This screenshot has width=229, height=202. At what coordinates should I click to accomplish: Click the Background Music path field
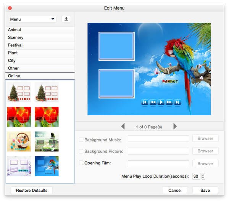158,139
